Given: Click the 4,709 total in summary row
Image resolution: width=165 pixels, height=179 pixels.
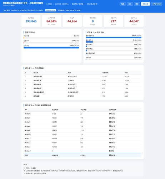Looking at the screenshot, I should 82,155.
